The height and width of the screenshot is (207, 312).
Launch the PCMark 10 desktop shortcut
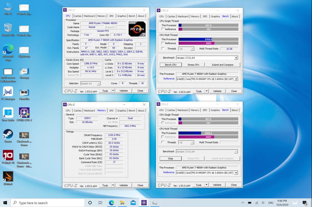pyautogui.click(x=8, y=157)
